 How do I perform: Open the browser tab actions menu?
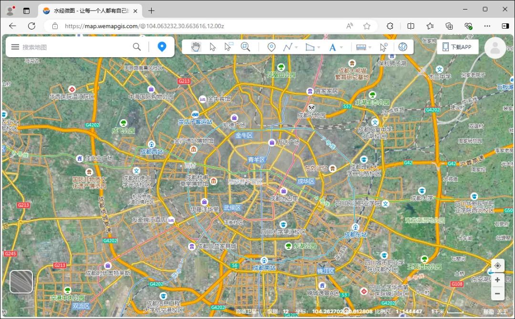[26, 11]
